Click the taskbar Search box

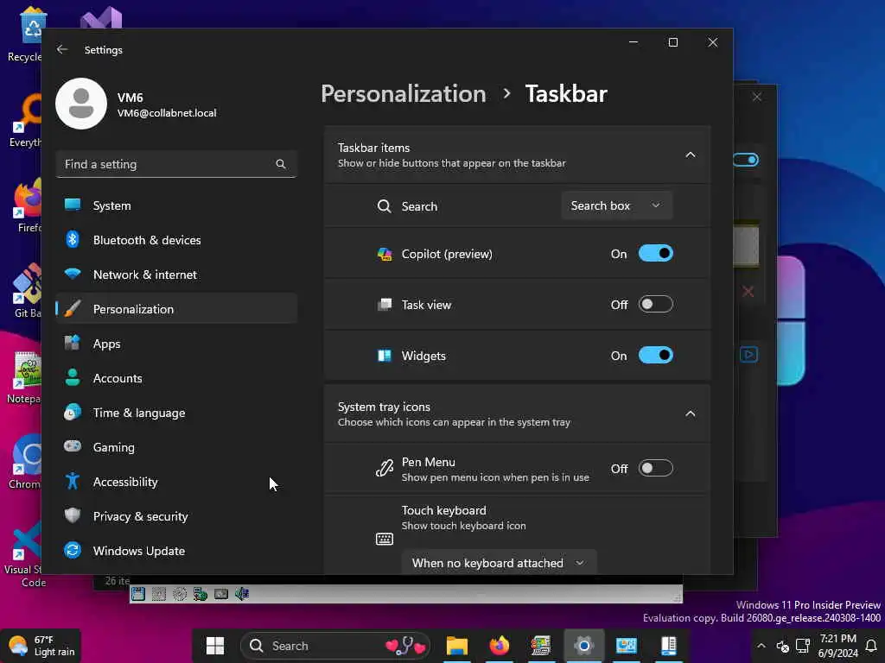click(x=335, y=646)
